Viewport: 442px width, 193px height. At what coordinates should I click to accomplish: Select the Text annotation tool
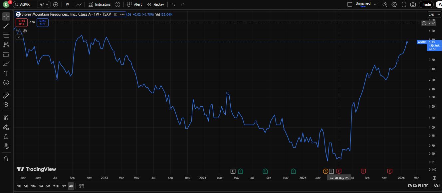point(6,73)
